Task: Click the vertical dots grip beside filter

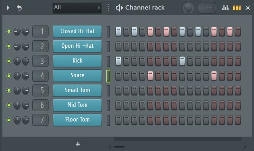Action: (109, 8)
